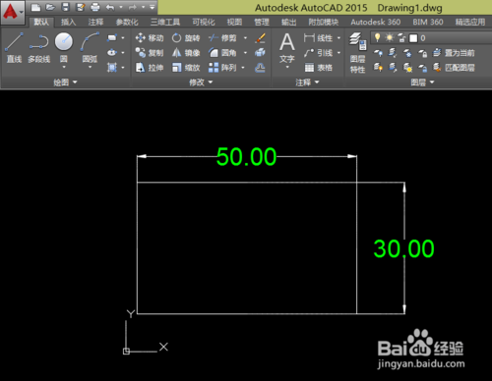
Task: Switch to the 参数化 (Parametric) tab
Action: pos(127,22)
